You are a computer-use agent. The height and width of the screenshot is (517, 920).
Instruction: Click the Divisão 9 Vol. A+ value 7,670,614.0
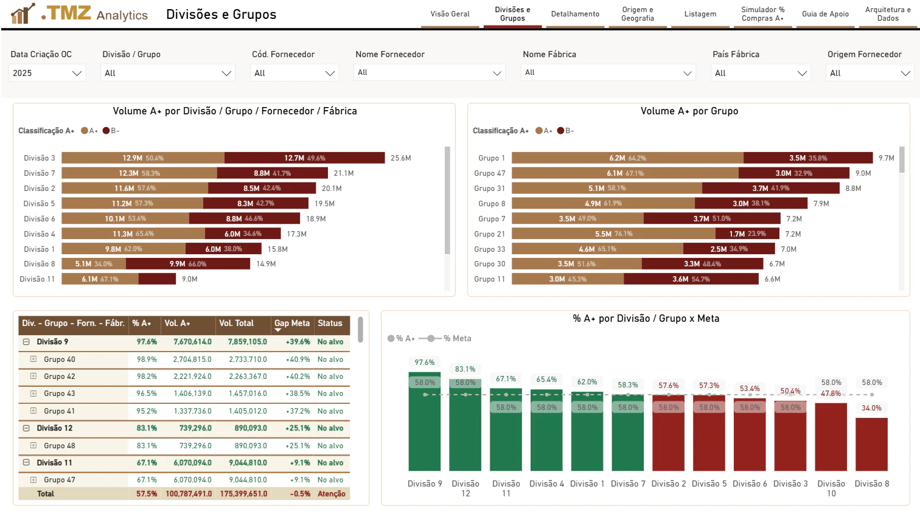[x=192, y=342]
